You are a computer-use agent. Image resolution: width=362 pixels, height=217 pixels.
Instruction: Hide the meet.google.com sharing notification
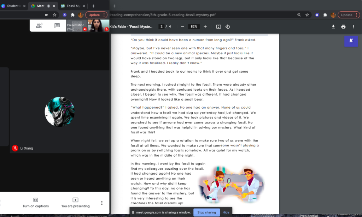tap(226, 212)
